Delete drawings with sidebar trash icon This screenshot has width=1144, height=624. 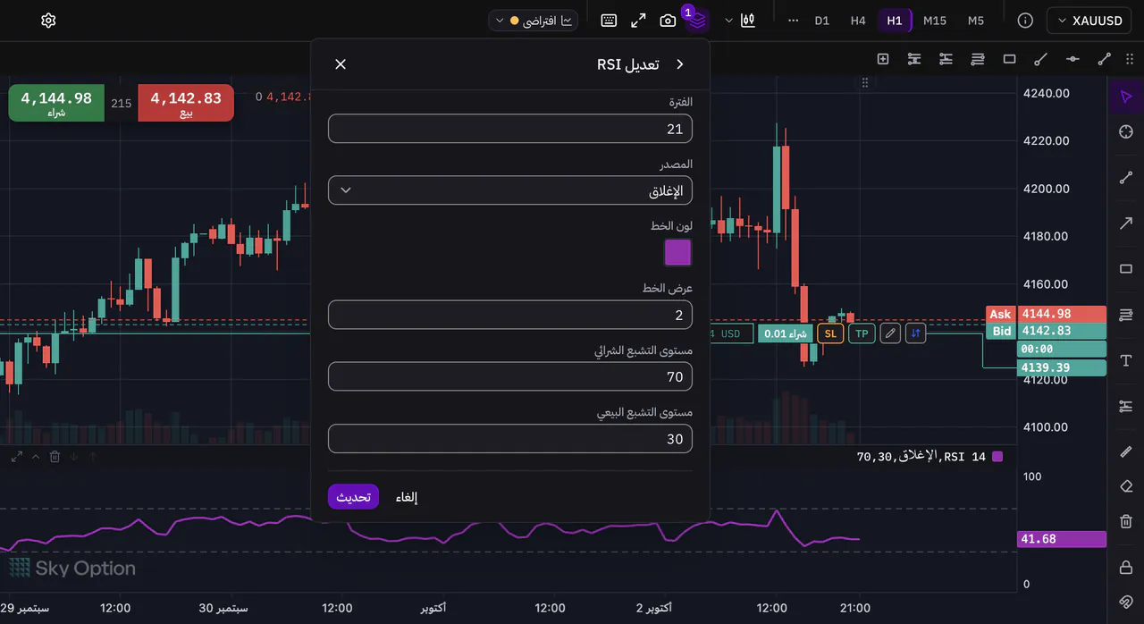[1126, 521]
